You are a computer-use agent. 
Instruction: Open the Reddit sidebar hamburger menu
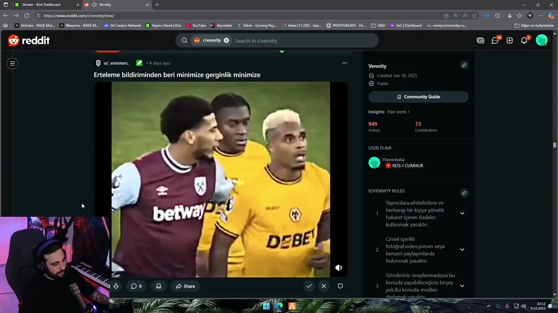(12, 63)
